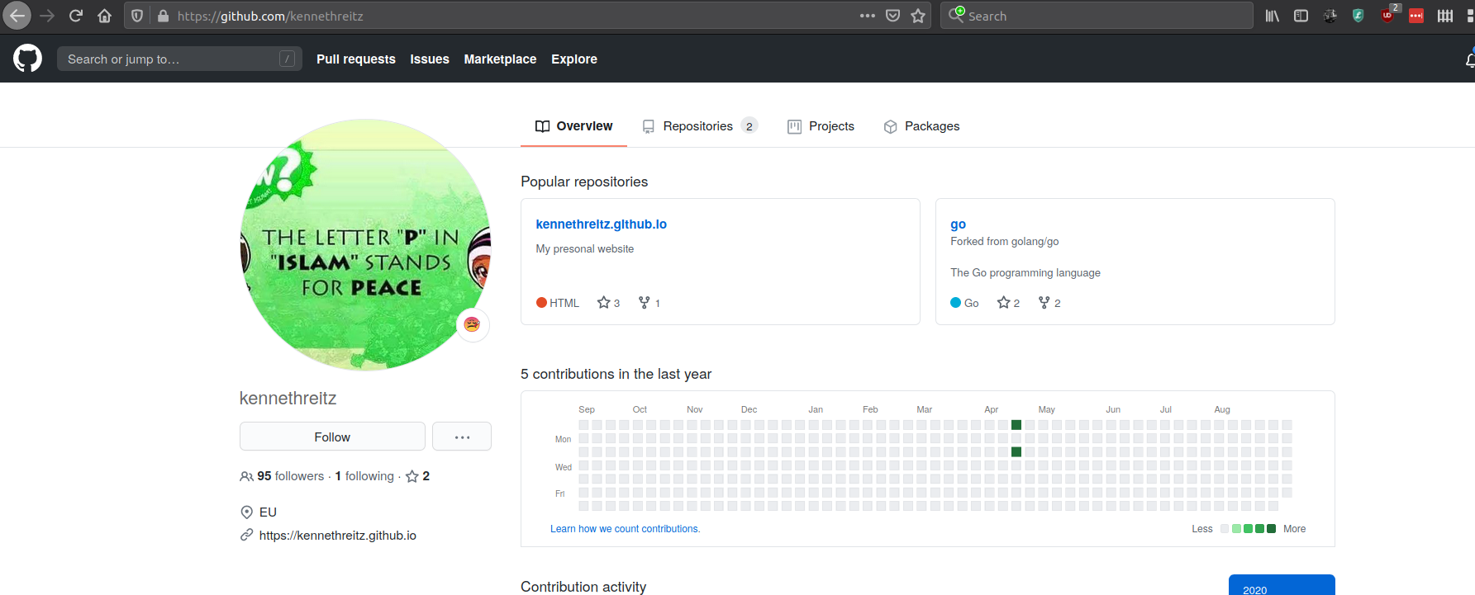
Task: Open the three-dot menu next to Follow
Action: (x=462, y=437)
